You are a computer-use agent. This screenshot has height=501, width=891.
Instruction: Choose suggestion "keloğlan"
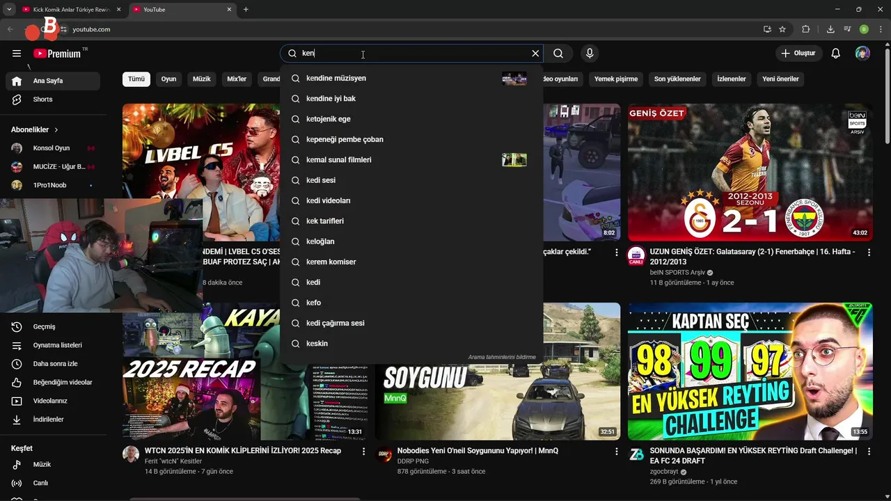point(411,241)
